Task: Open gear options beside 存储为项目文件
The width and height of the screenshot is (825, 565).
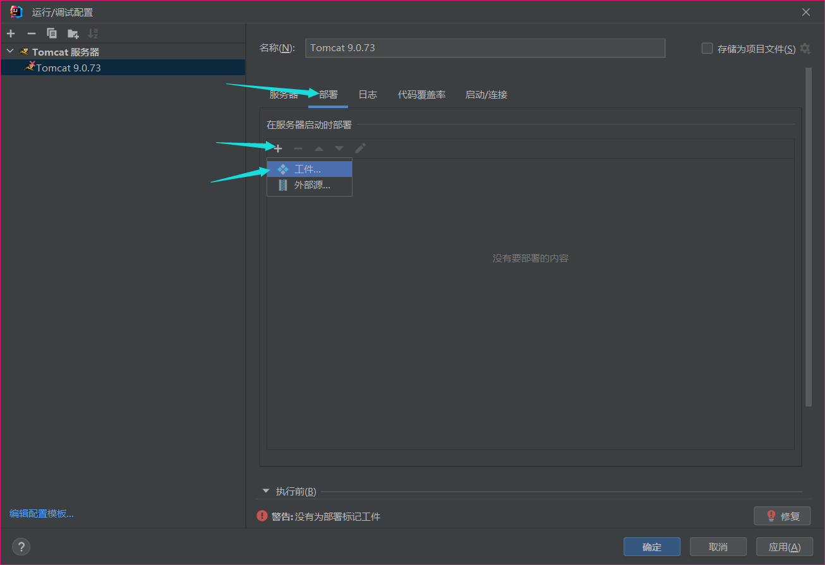Action: click(805, 48)
